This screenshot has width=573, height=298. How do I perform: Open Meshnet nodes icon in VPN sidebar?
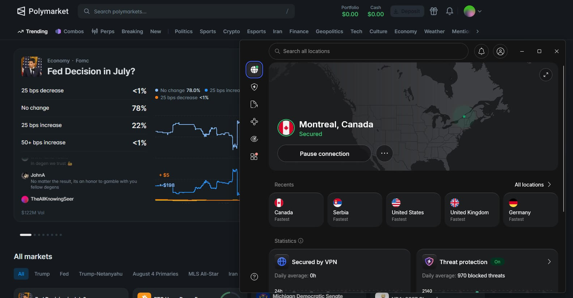point(254,122)
